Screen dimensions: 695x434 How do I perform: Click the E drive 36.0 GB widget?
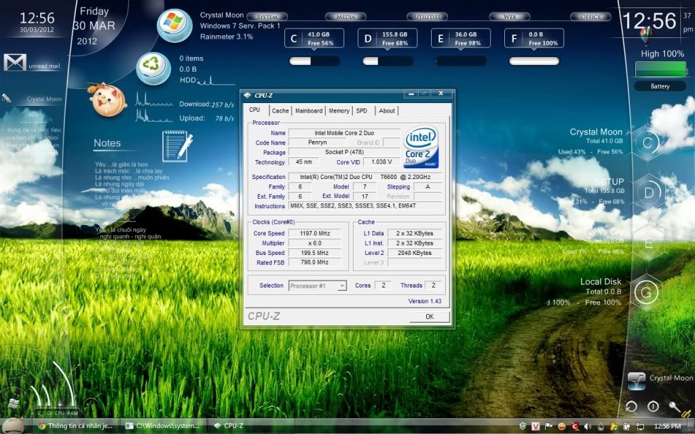click(x=461, y=39)
